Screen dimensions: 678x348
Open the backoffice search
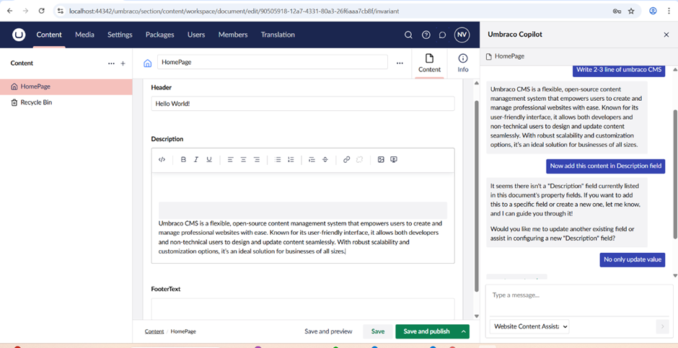coord(408,35)
